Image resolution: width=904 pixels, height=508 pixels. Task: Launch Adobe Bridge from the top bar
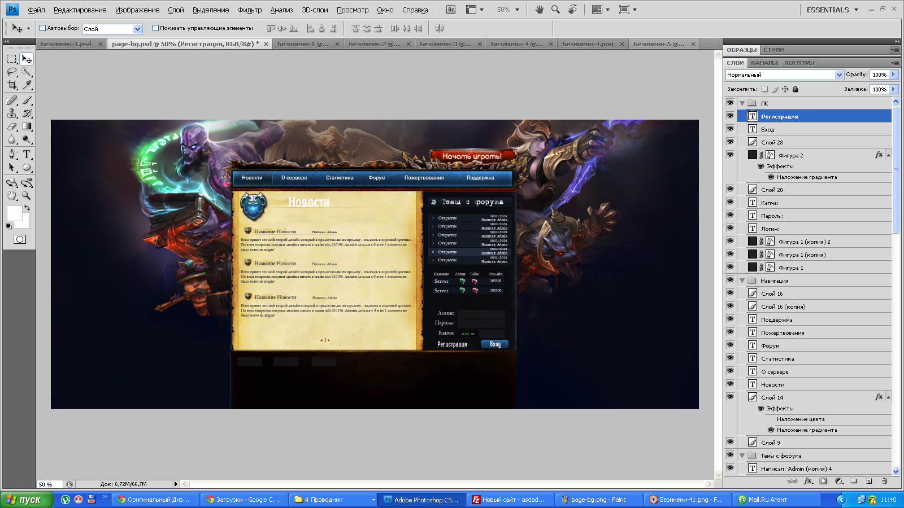point(450,10)
